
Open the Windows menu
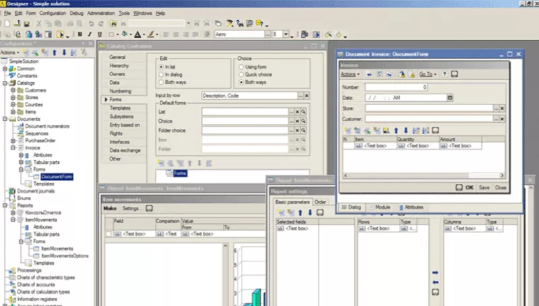point(142,13)
